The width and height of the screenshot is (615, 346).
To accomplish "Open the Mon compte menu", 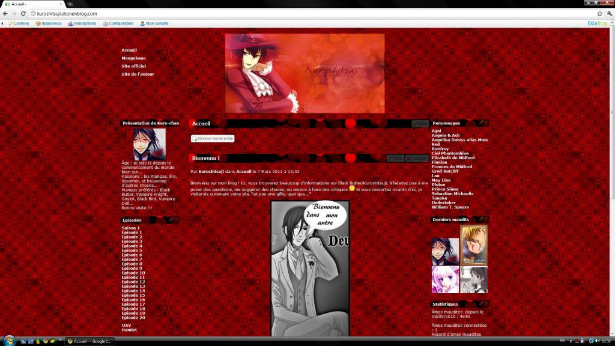I will click(x=154, y=23).
